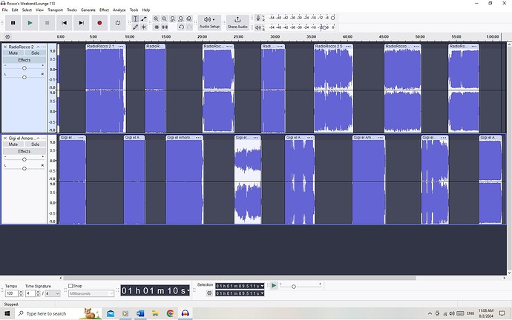Toggle the Loop button
Viewport: 512px width, 320px height.
pyautogui.click(x=118, y=23)
